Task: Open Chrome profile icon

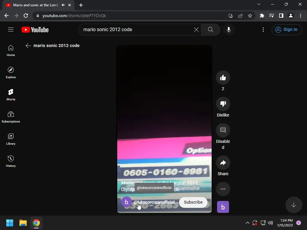Action: click(x=291, y=16)
